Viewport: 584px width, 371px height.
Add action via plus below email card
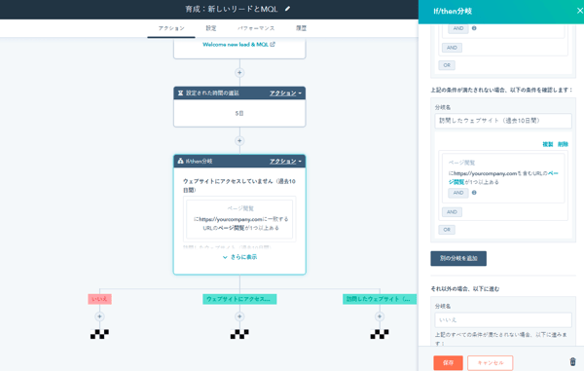pyautogui.click(x=239, y=73)
